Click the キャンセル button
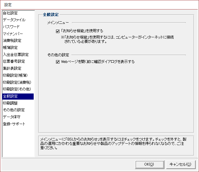This screenshot has width=199, height=172. click(x=180, y=164)
